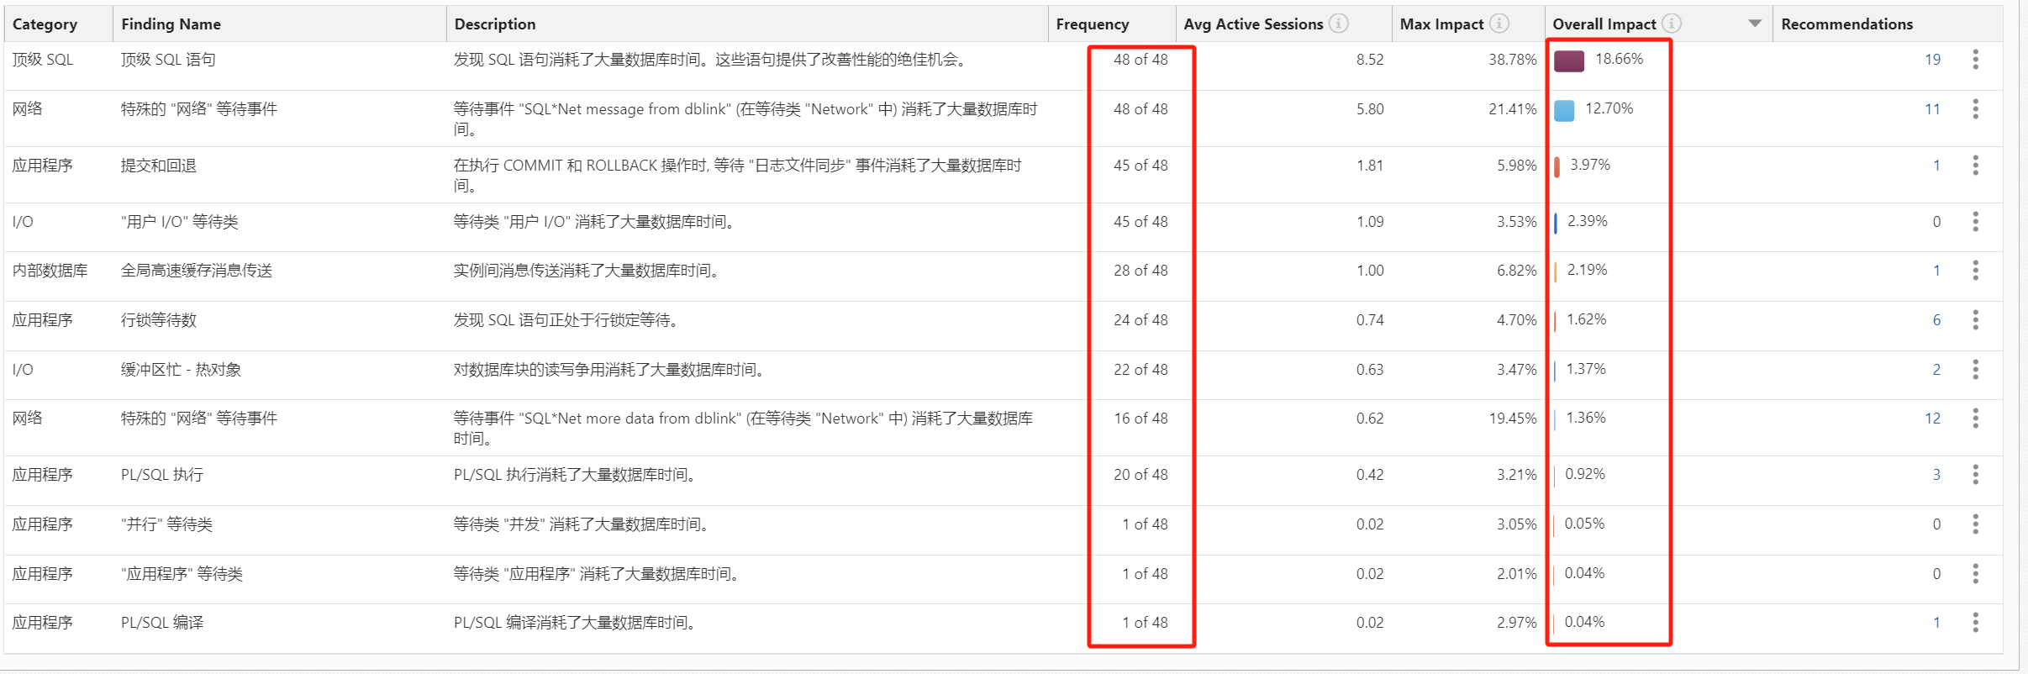Click the 28 of 48 frequency cell
The height and width of the screenshot is (674, 2028).
pyautogui.click(x=1140, y=271)
